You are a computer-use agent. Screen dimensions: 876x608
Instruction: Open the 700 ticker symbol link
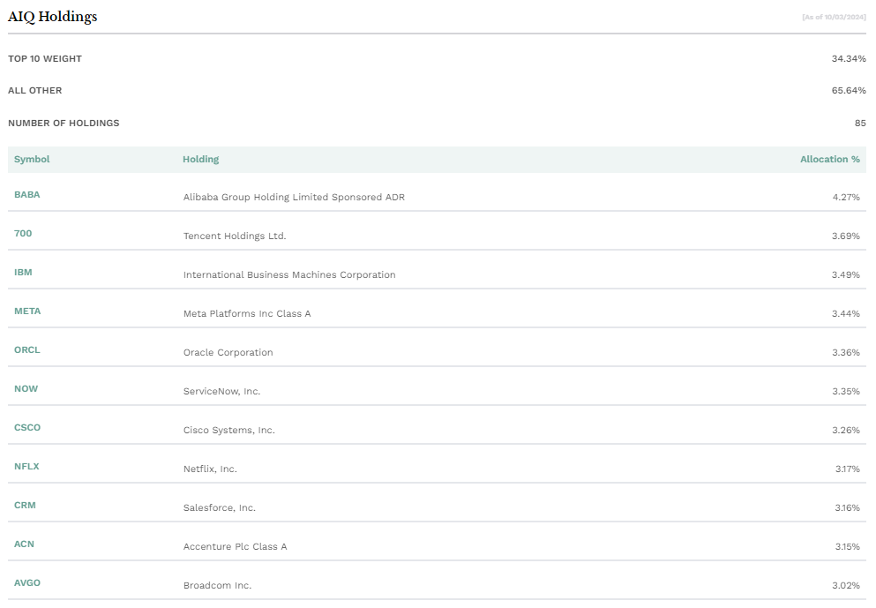[23, 234]
